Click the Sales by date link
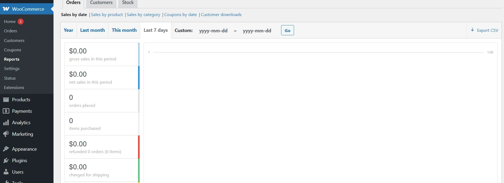Image resolution: width=504 pixels, height=183 pixels. (x=74, y=15)
